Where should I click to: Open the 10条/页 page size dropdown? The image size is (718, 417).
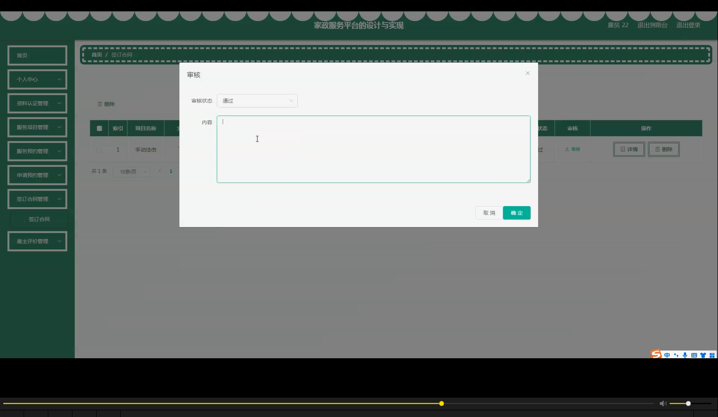pyautogui.click(x=131, y=172)
